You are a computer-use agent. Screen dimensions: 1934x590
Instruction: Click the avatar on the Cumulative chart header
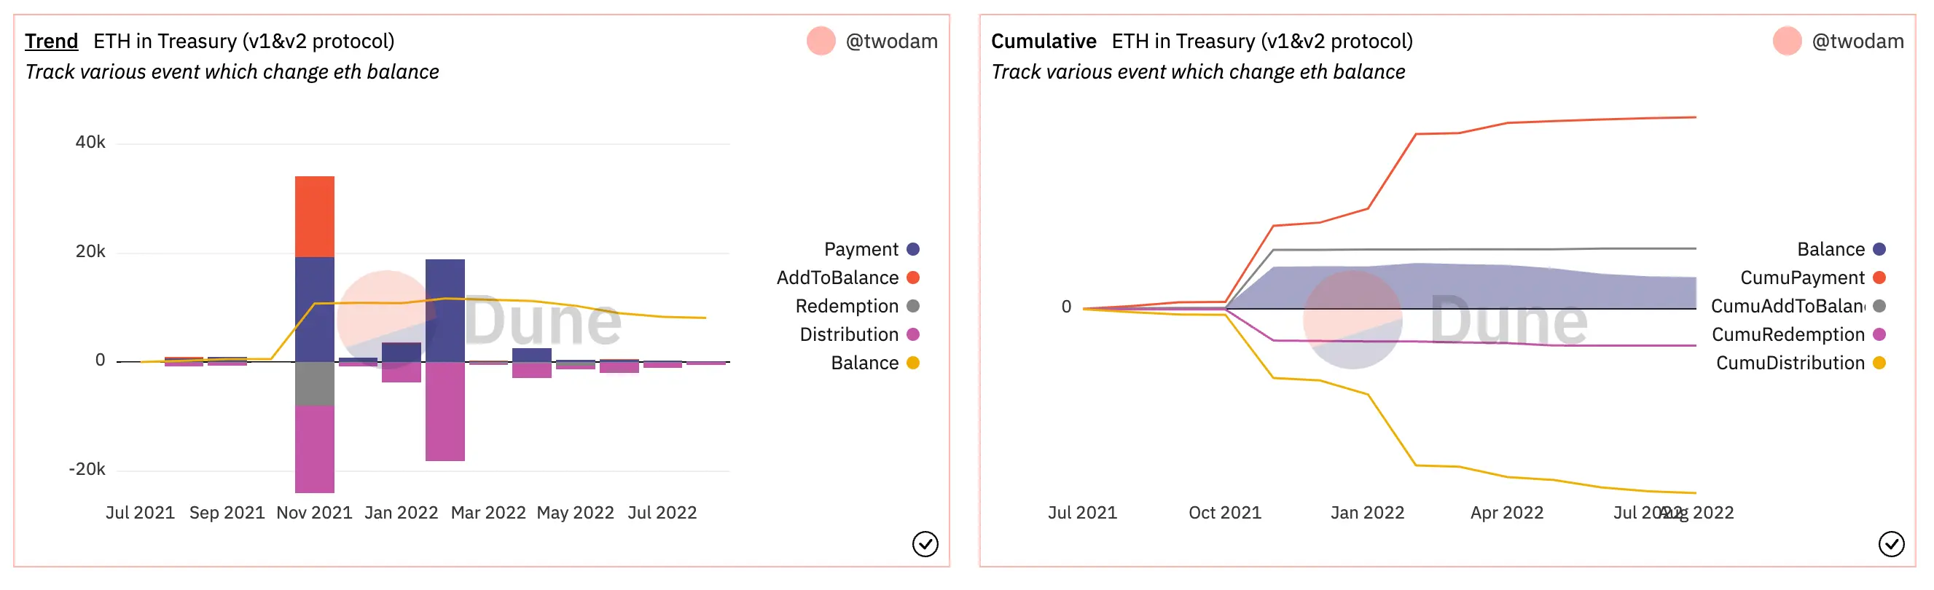[x=1786, y=42]
